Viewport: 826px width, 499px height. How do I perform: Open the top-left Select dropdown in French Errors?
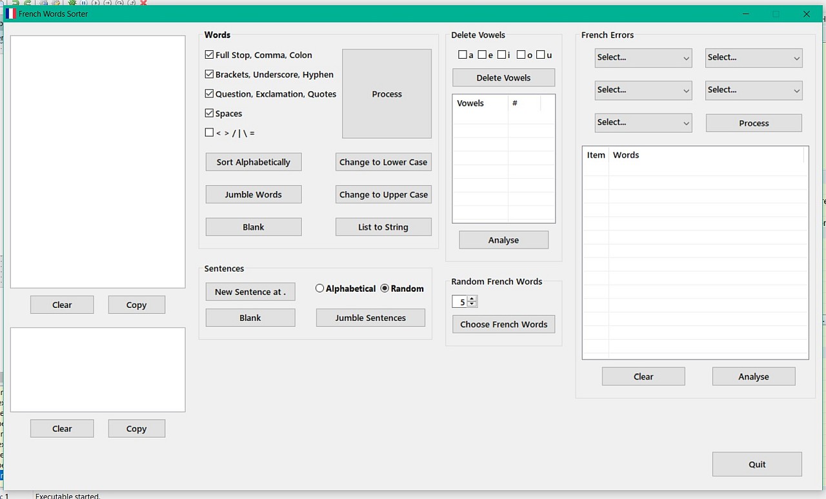643,57
